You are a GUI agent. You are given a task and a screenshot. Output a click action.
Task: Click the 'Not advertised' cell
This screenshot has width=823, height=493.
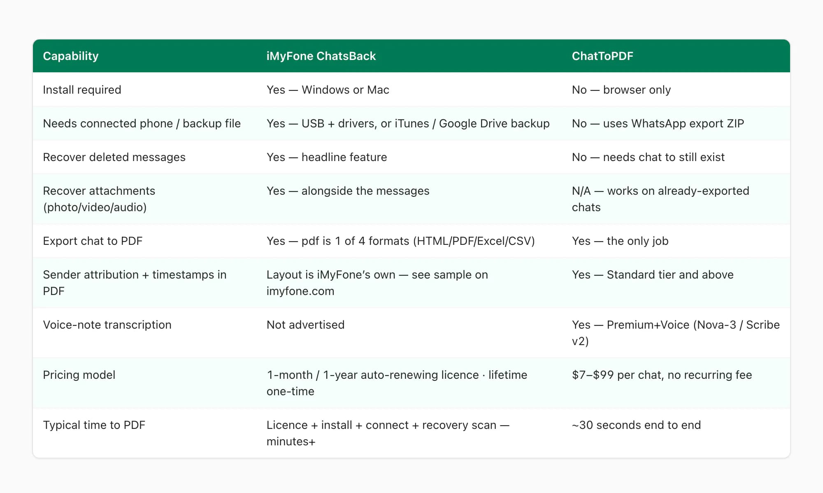(305, 325)
